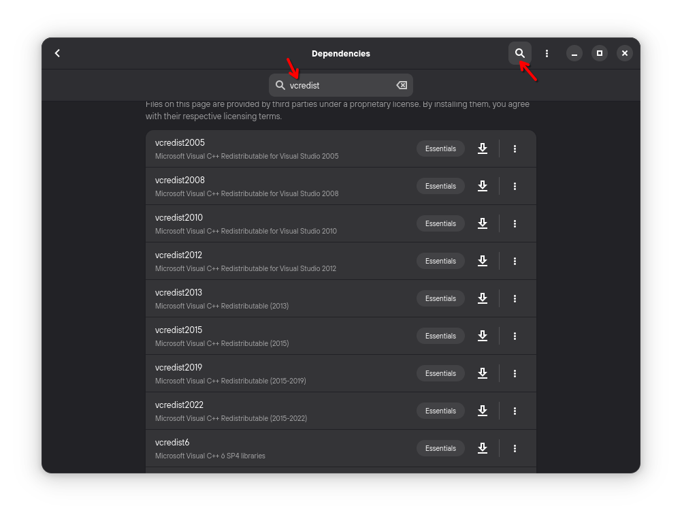This screenshot has height=519, width=682.
Task: Expand more options for vcredist2015
Action: 515,336
